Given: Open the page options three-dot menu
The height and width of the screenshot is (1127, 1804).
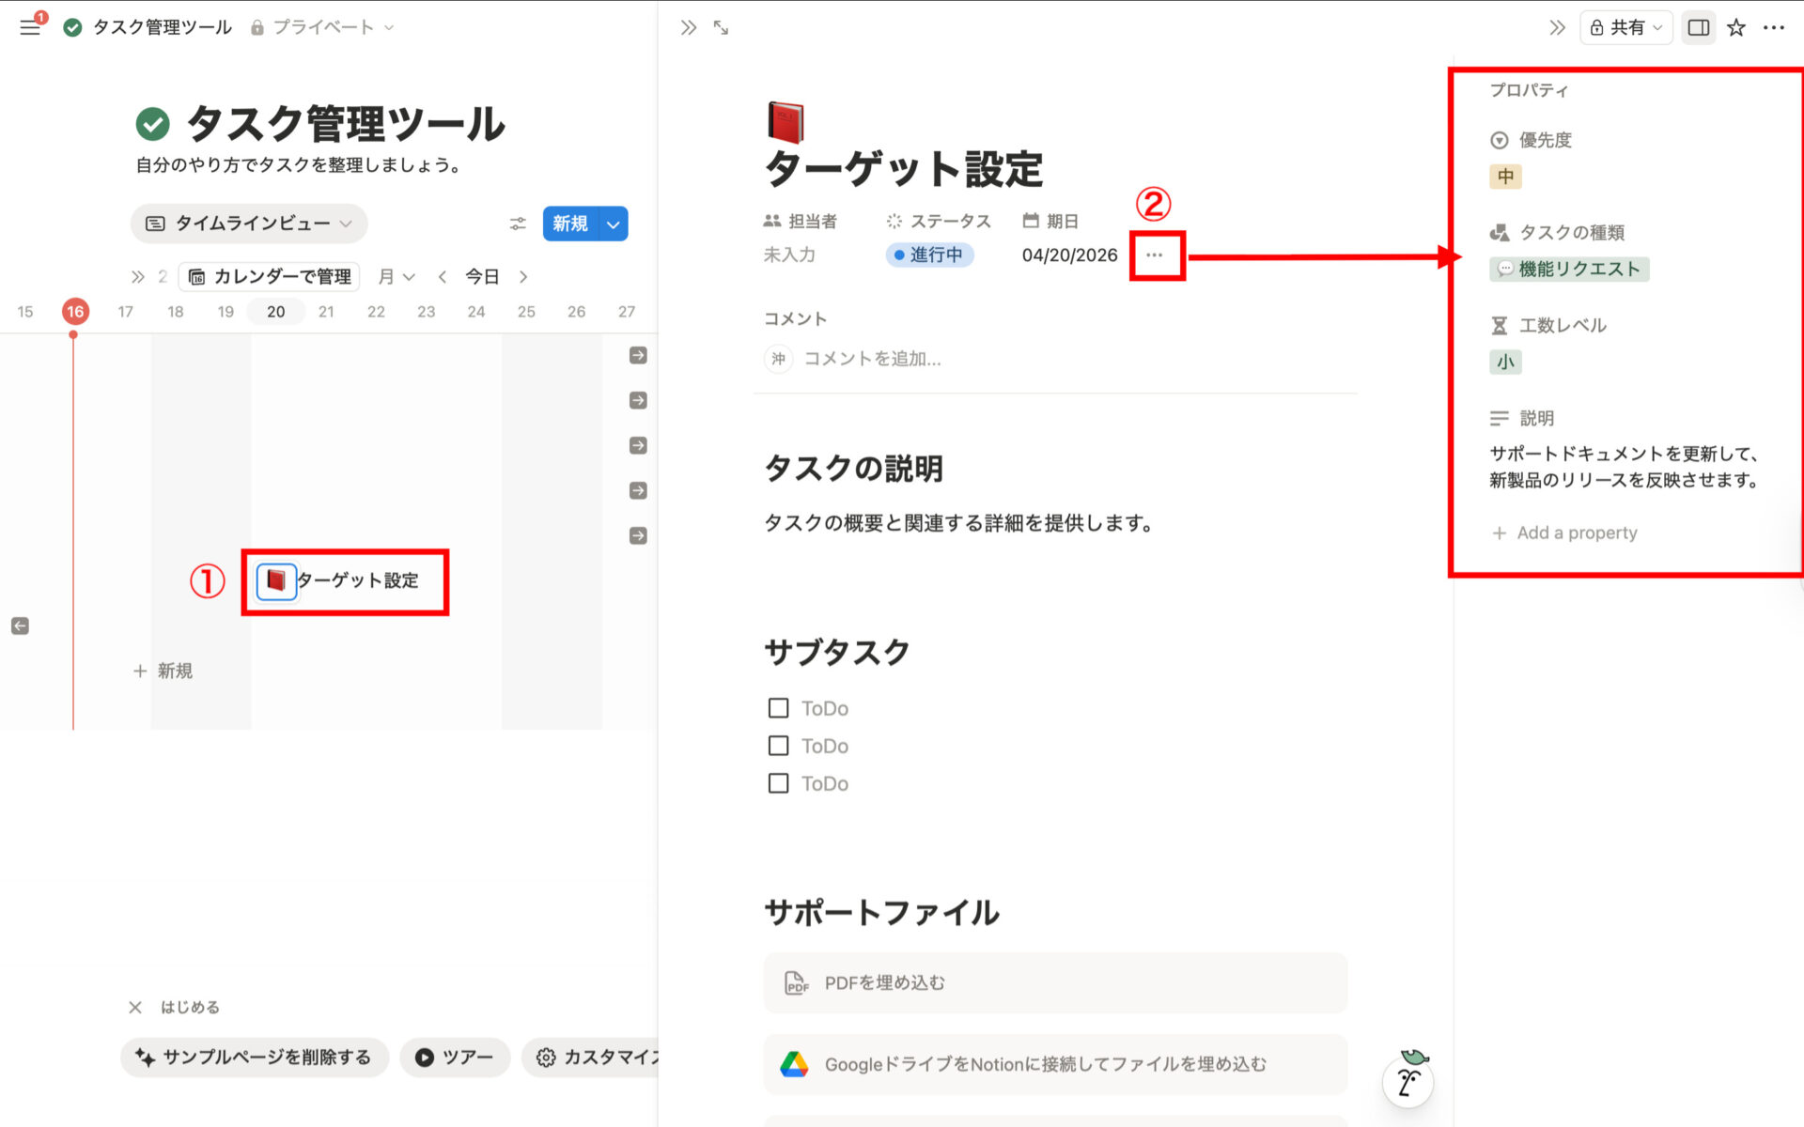Looking at the screenshot, I should click(1774, 27).
